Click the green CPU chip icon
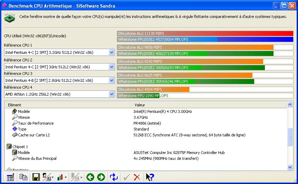Screen dimensions: 298x184 point(10,18)
